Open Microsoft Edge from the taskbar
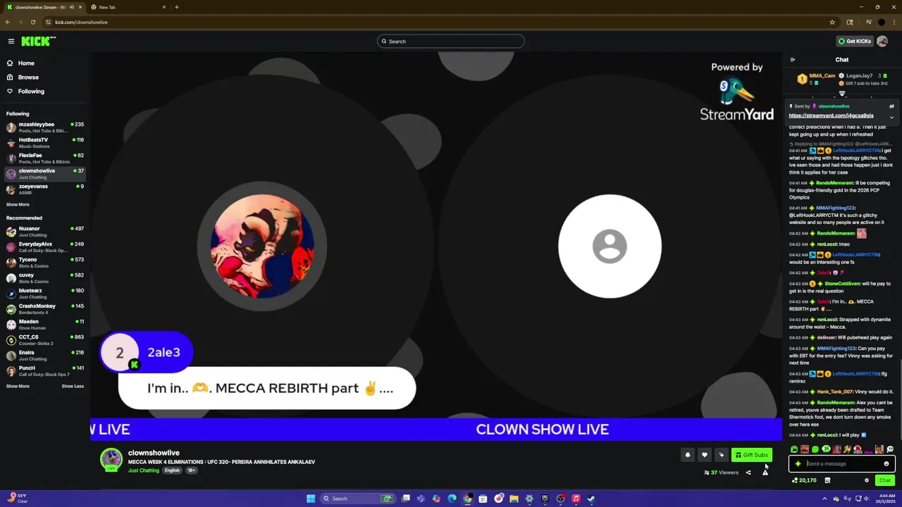902x507 pixels. (452, 499)
